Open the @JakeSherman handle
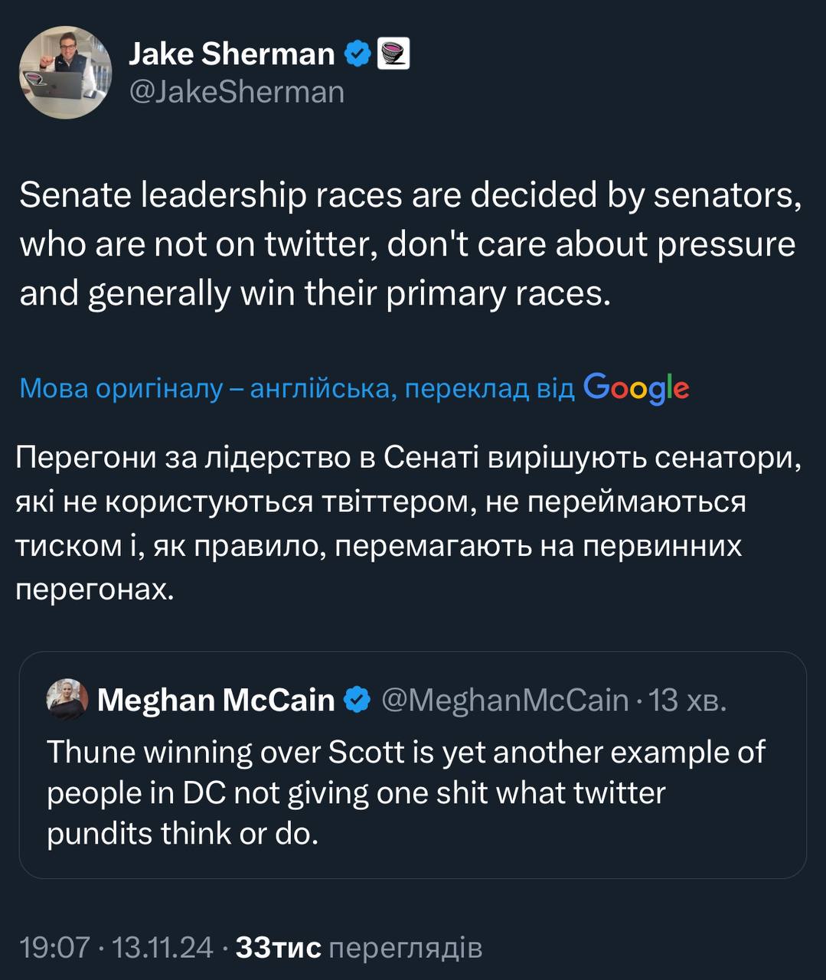The width and height of the screenshot is (826, 980). click(237, 93)
